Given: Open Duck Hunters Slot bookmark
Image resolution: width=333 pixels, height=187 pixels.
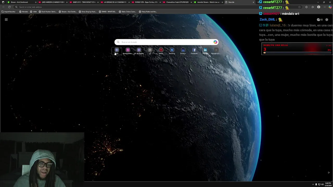Looking at the screenshot, I should 48,12.
